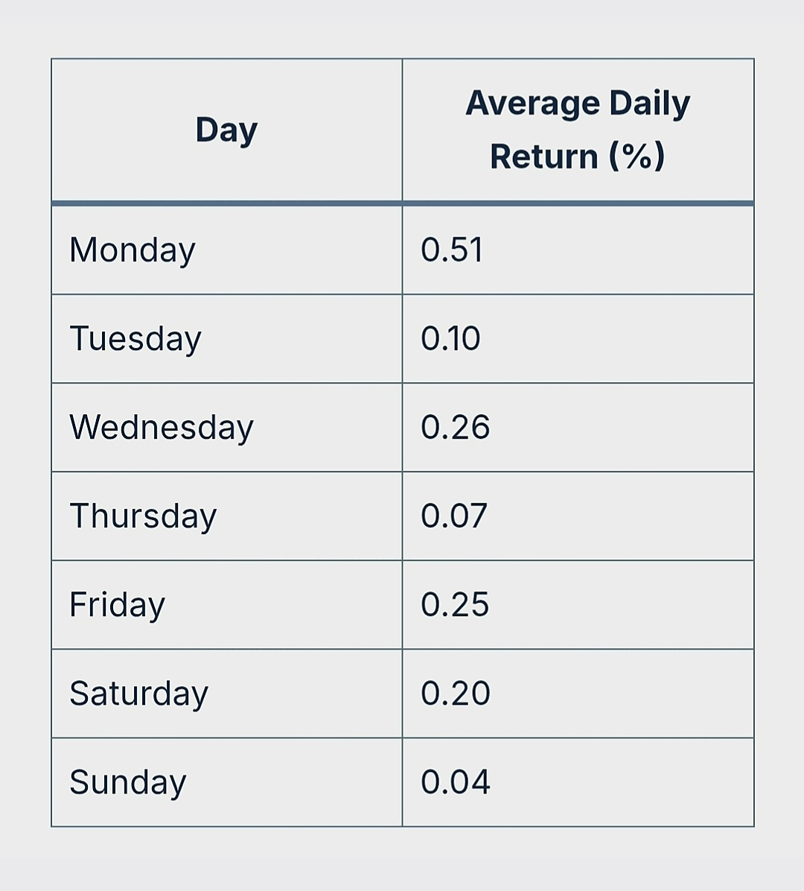Select the Sunday cell

(127, 782)
